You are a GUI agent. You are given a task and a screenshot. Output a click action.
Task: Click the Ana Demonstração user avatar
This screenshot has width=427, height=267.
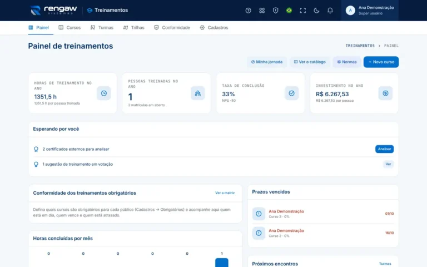(350, 11)
